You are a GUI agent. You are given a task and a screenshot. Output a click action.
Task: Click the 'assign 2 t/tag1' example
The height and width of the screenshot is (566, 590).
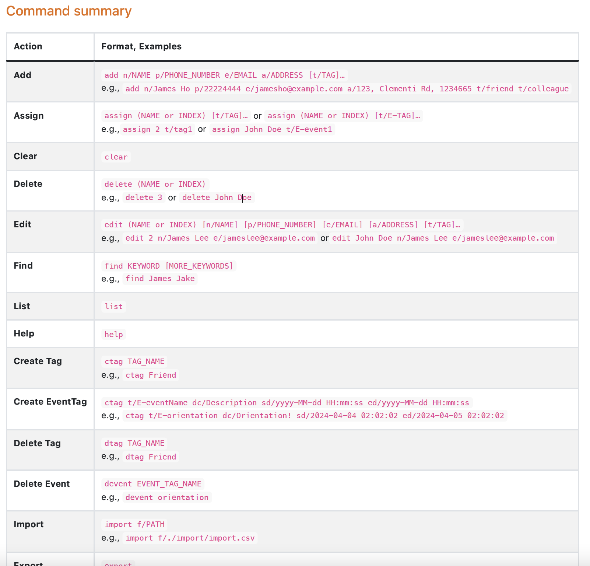tap(157, 129)
